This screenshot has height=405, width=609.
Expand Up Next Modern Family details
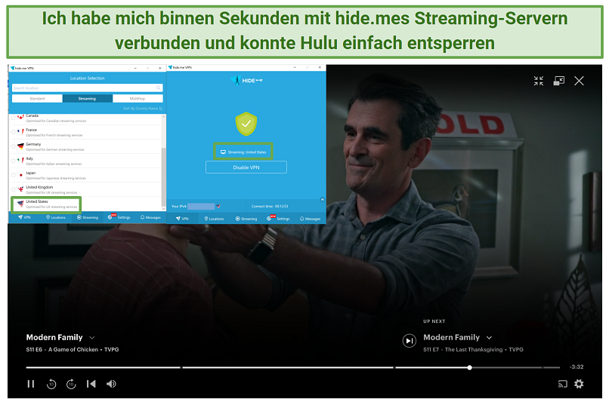coord(489,338)
